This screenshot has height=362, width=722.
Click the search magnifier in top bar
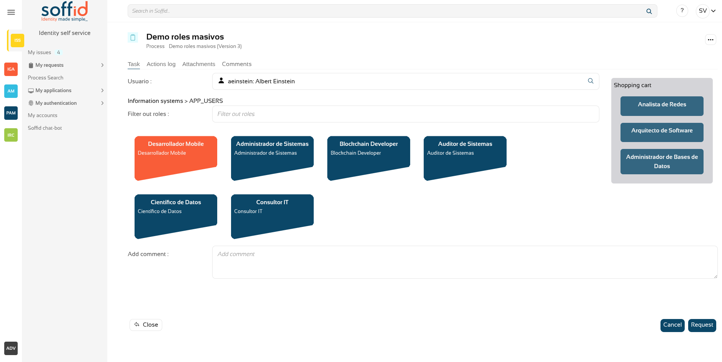point(649,11)
